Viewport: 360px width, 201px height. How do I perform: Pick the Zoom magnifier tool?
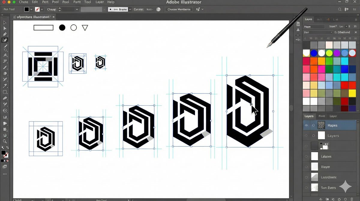click(5, 141)
